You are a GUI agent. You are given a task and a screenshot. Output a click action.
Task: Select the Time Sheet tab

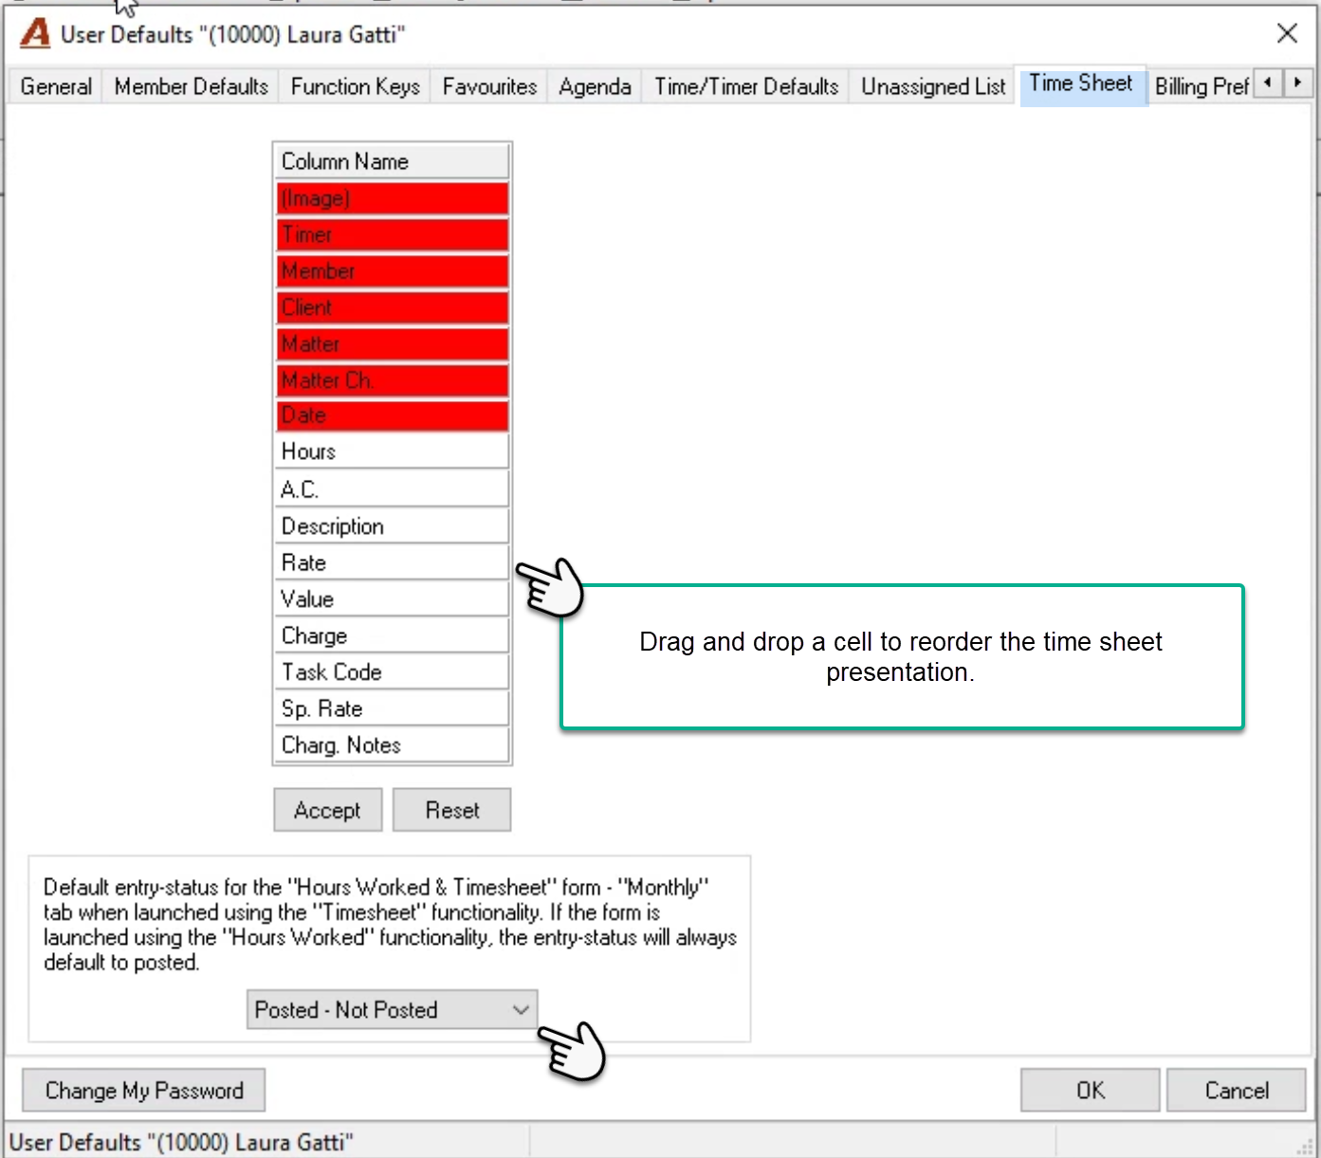[1082, 84]
